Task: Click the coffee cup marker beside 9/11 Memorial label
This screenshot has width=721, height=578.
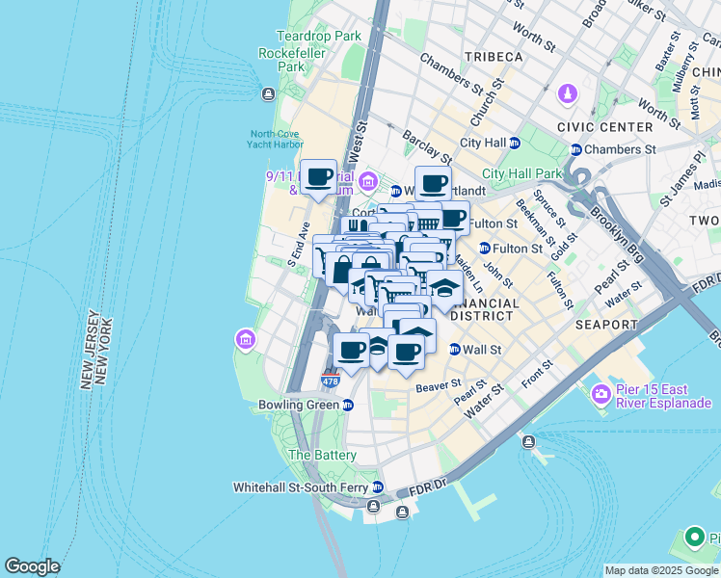Action: [x=318, y=181]
